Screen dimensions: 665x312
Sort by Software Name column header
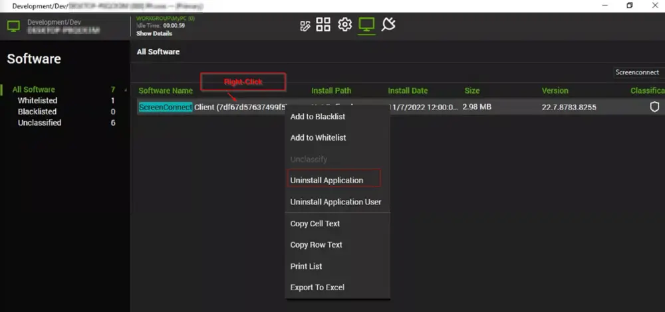[x=166, y=90]
